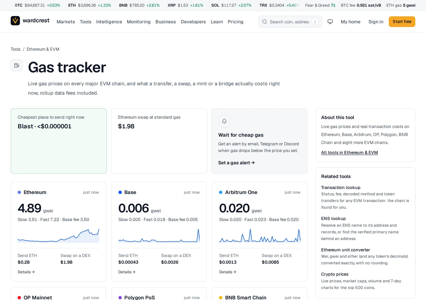The image size is (426, 300).
Task: Click the BNB price ticker
Action: click(139, 5)
